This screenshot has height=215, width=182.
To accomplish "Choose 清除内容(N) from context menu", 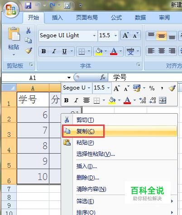I will point(120,189).
